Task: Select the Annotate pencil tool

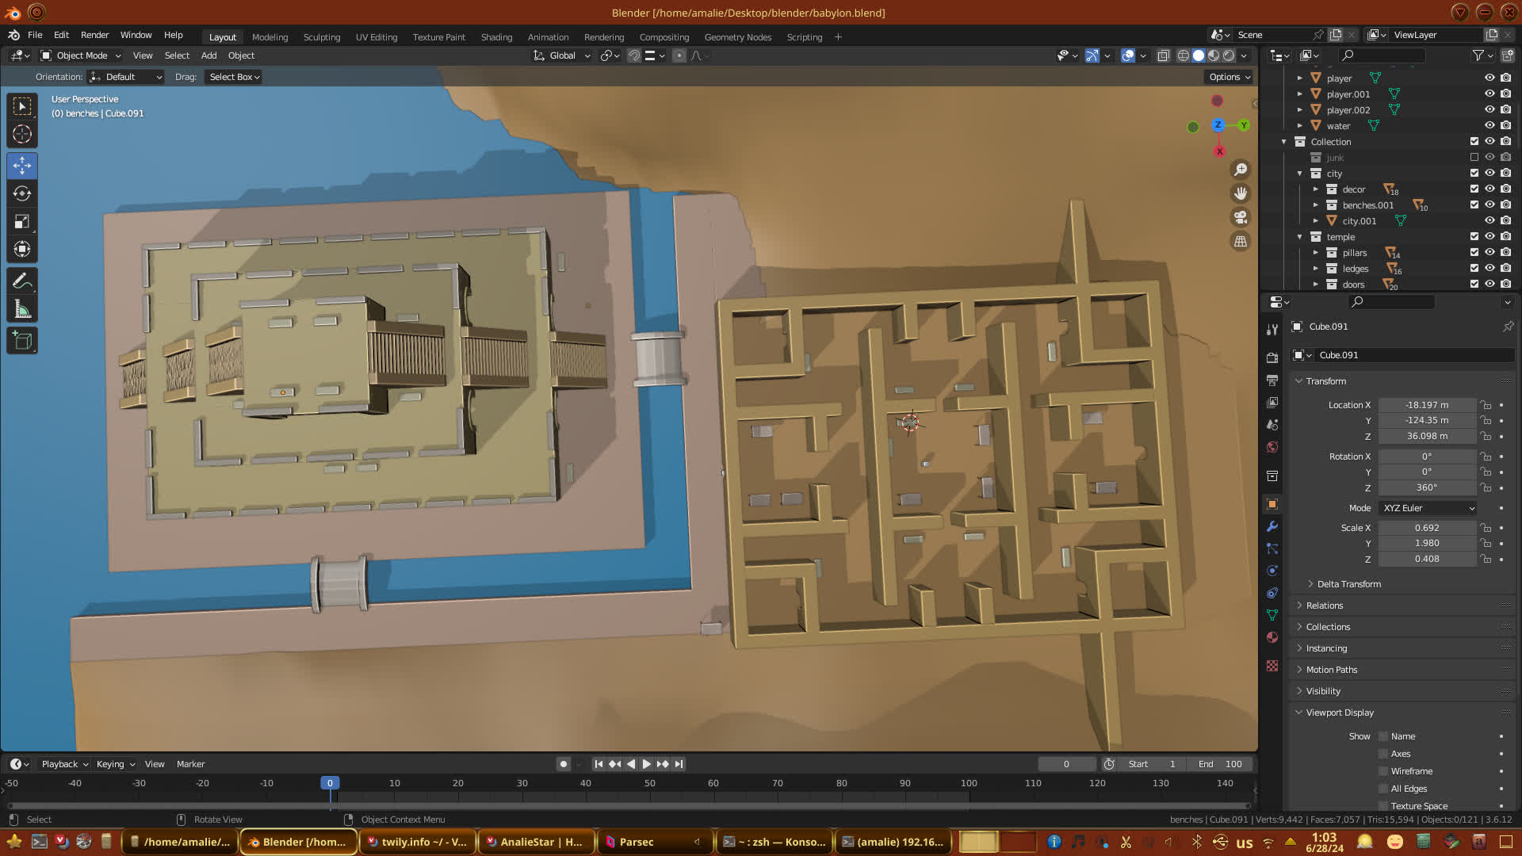Action: coord(22,281)
